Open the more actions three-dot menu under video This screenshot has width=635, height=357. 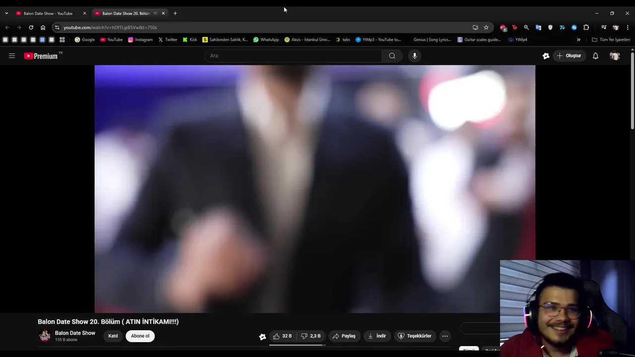(445, 336)
